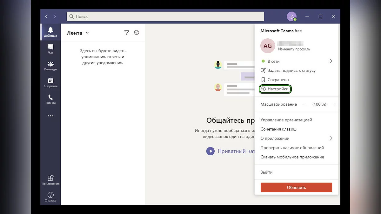Choose Выйти to sign out
This screenshot has height=214, width=381.
(x=266, y=172)
